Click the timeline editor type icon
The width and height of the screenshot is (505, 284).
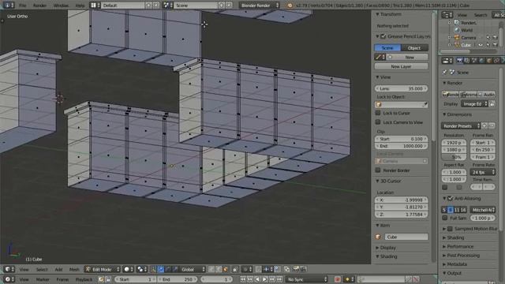(x=9, y=279)
